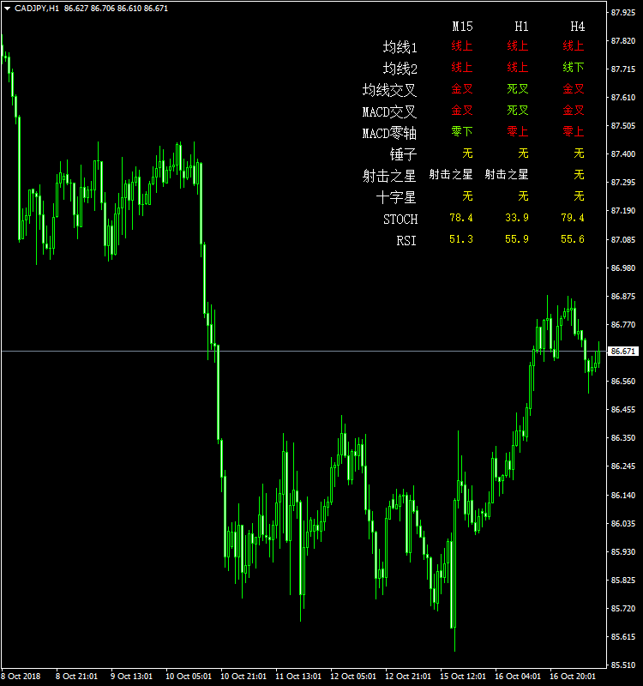Click the 十字星 row label
643x686 pixels.
(396, 197)
